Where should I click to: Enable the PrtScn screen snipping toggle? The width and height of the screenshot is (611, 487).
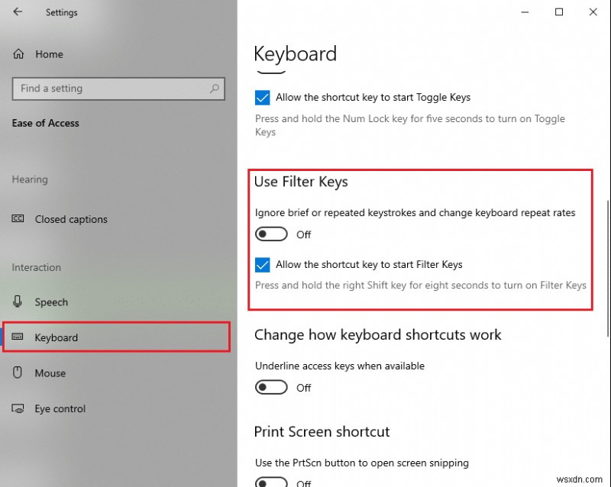pyautogui.click(x=271, y=482)
